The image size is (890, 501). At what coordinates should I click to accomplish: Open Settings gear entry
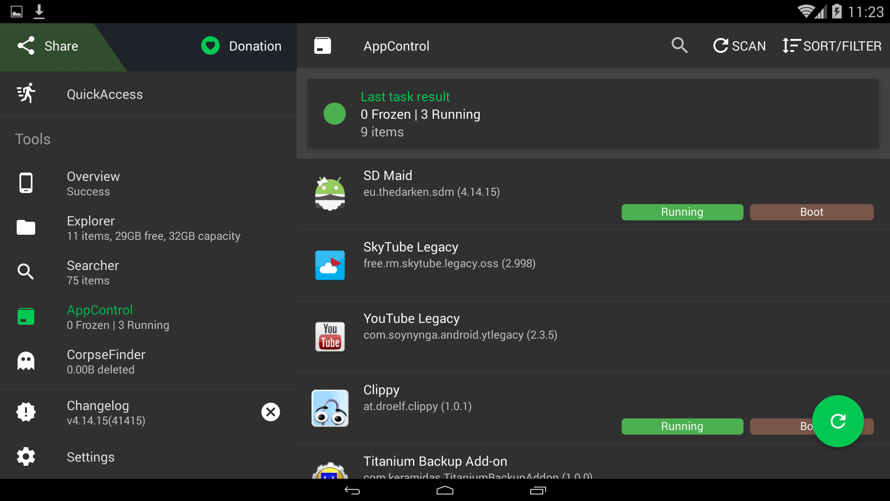coord(90,457)
